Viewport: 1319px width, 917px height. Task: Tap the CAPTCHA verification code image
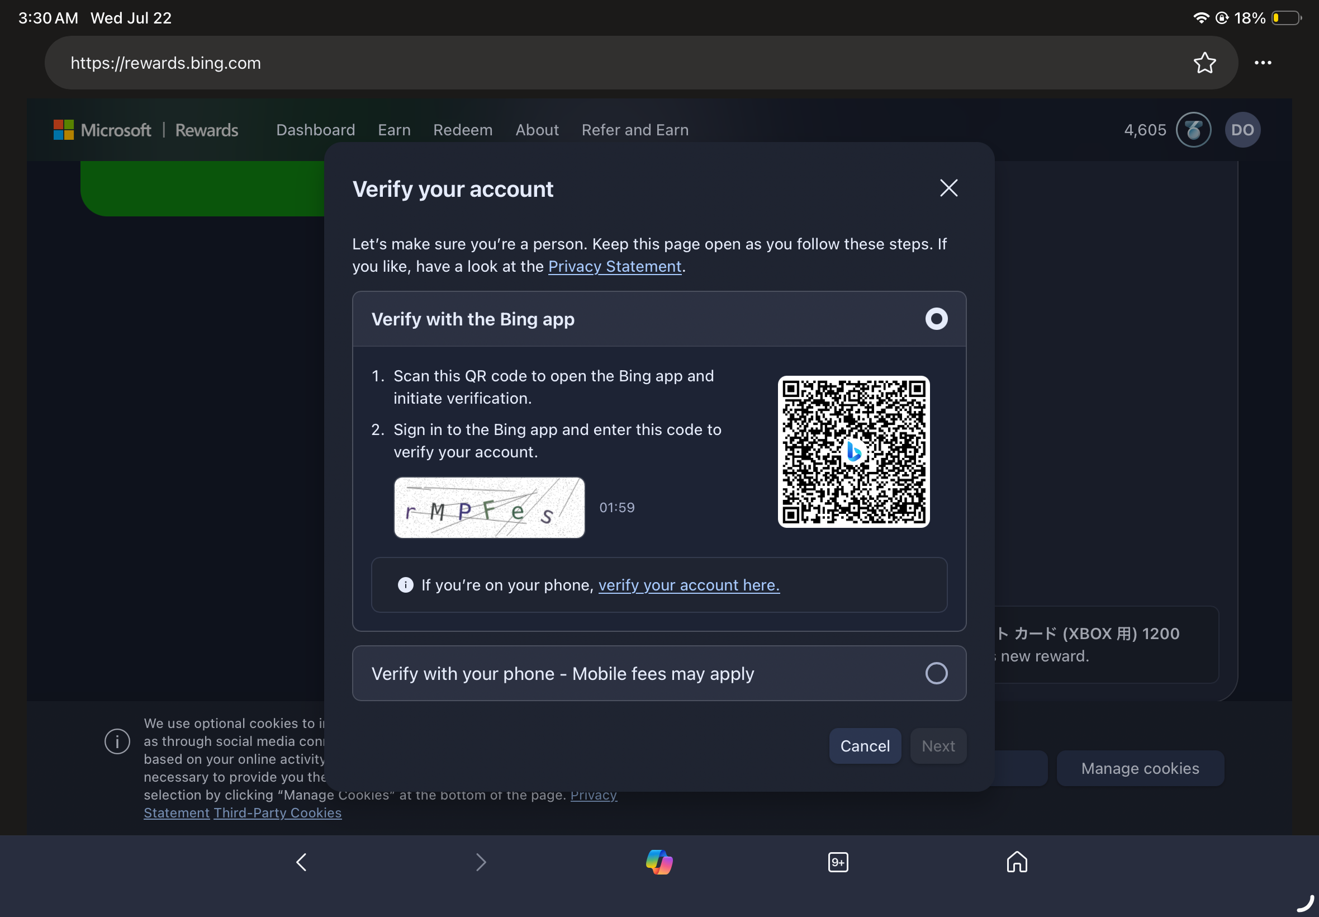pyautogui.click(x=489, y=507)
